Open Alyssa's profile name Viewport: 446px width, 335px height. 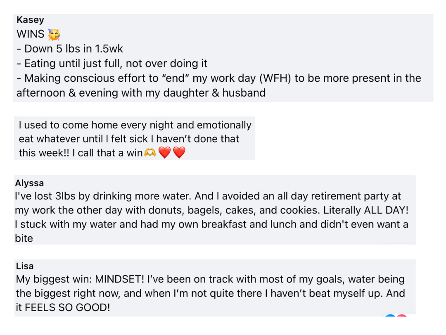30,183
